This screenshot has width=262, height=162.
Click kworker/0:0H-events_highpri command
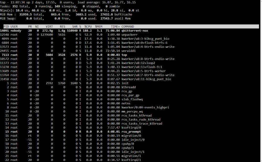pyautogui.click(x=145, y=107)
